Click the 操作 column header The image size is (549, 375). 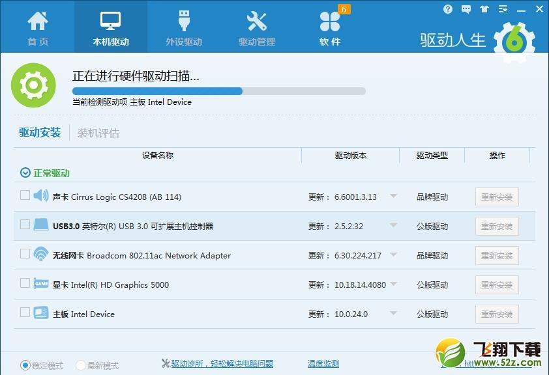497,155
